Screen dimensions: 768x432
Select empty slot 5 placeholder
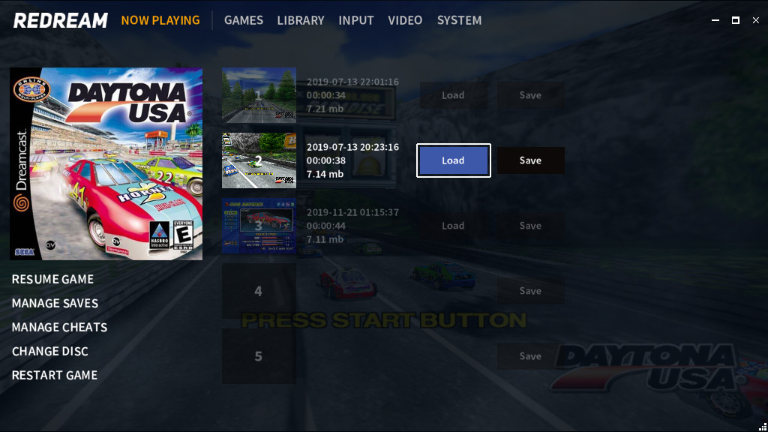point(259,356)
